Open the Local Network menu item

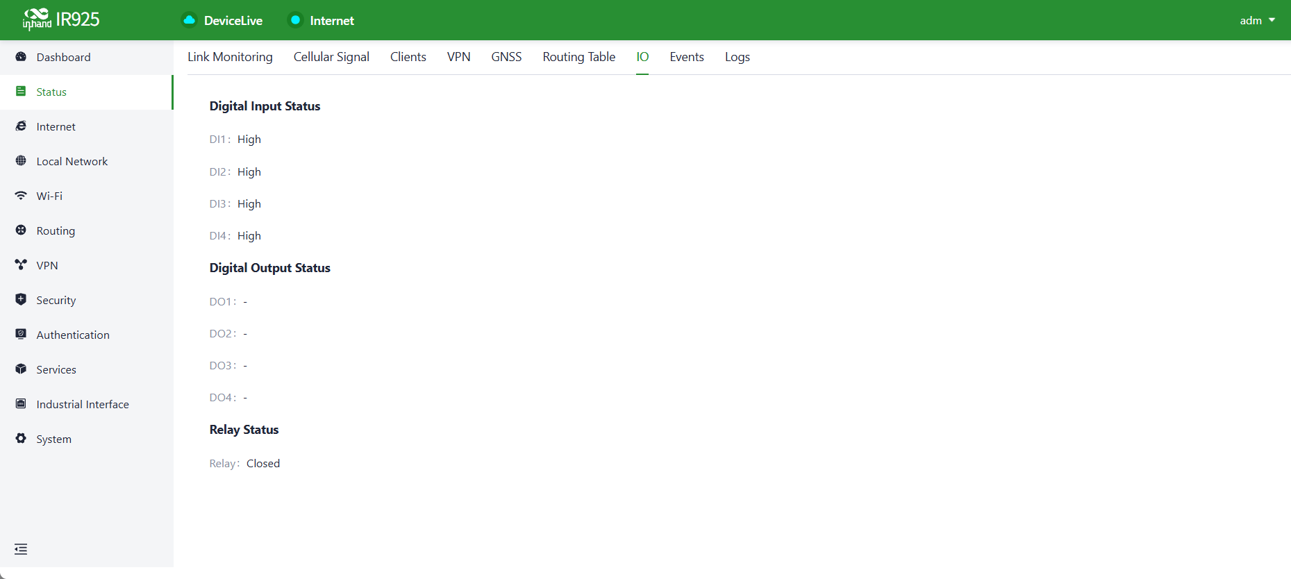[87, 161]
